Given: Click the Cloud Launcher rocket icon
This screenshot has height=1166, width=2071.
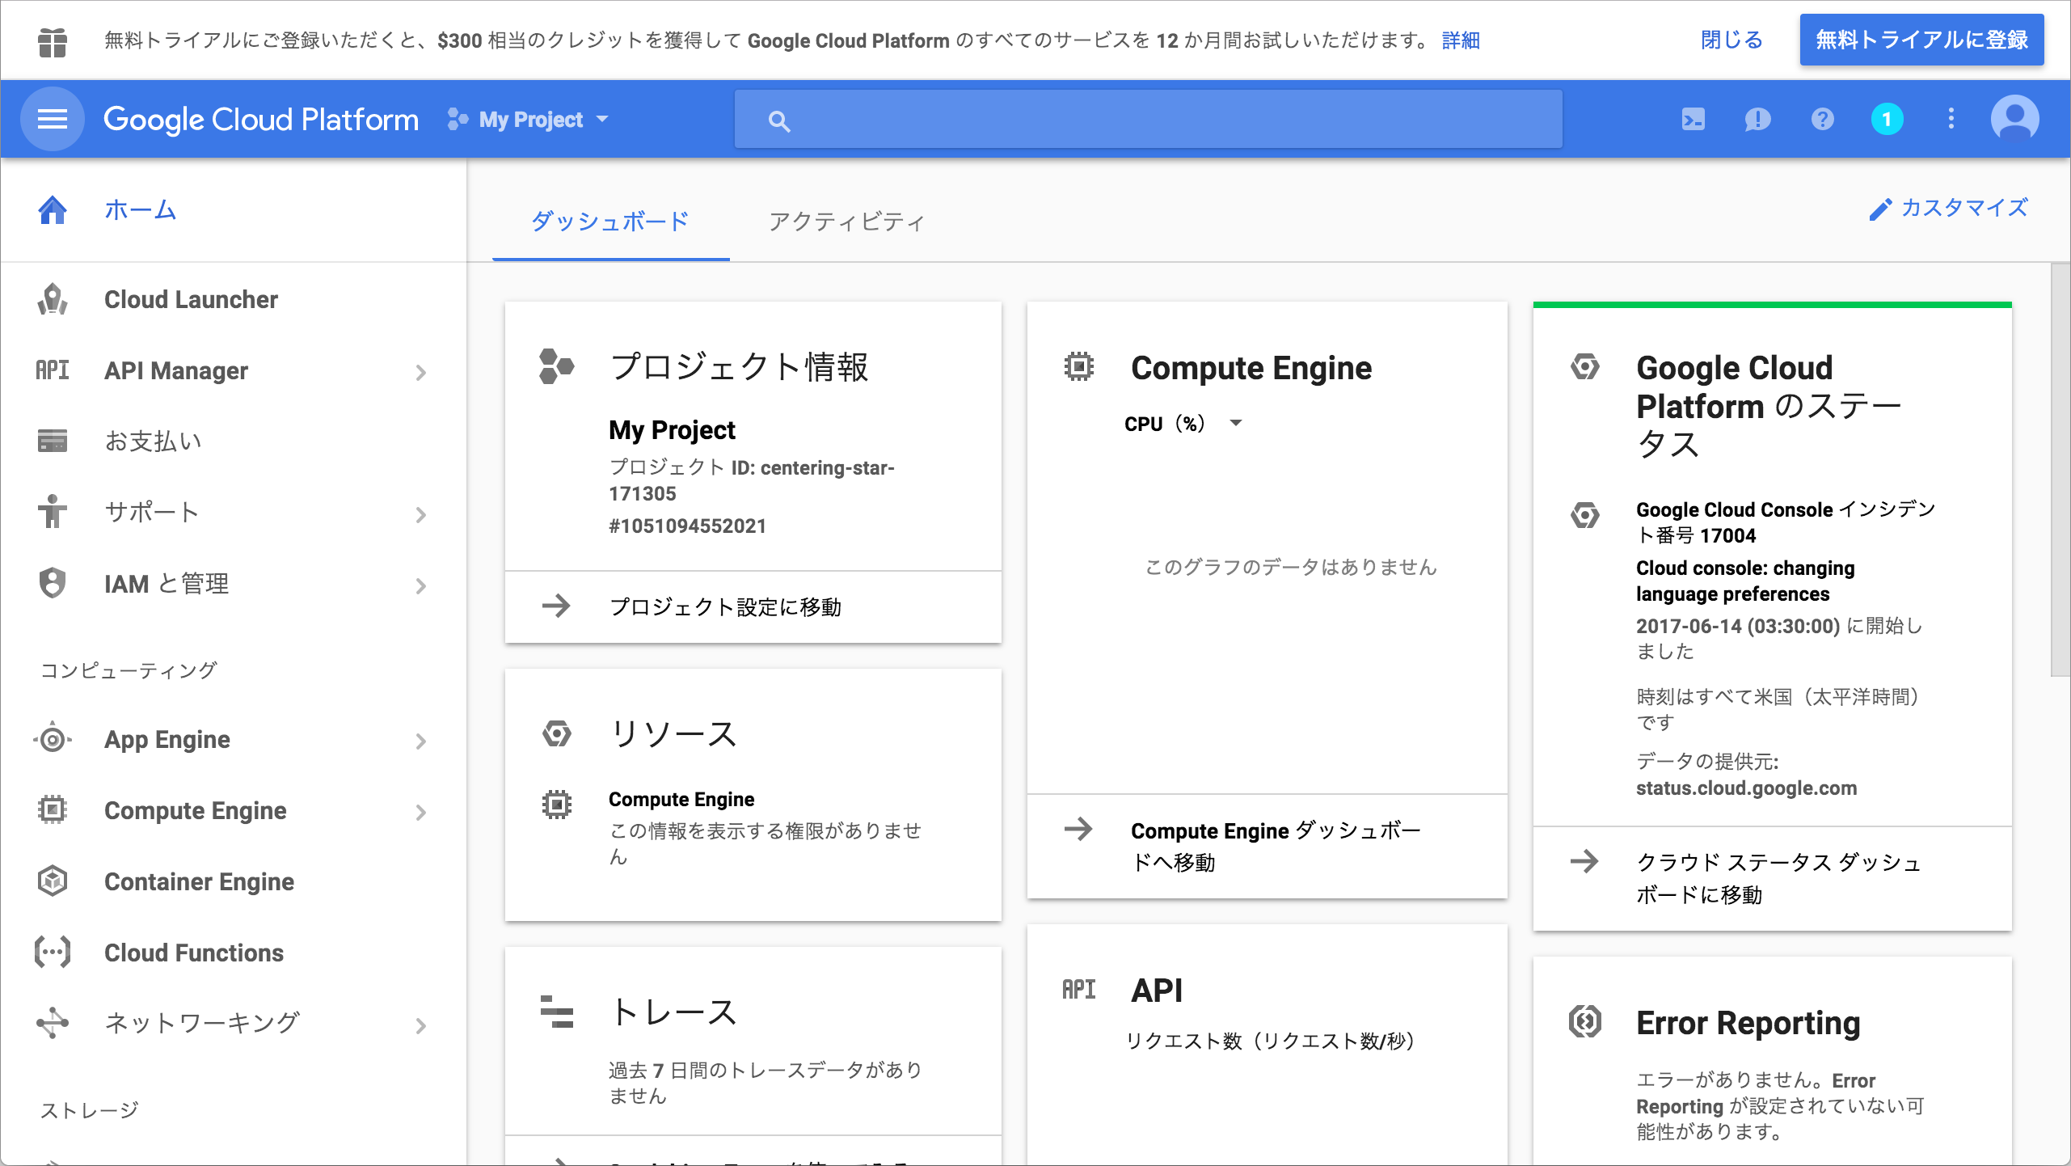Looking at the screenshot, I should point(53,299).
